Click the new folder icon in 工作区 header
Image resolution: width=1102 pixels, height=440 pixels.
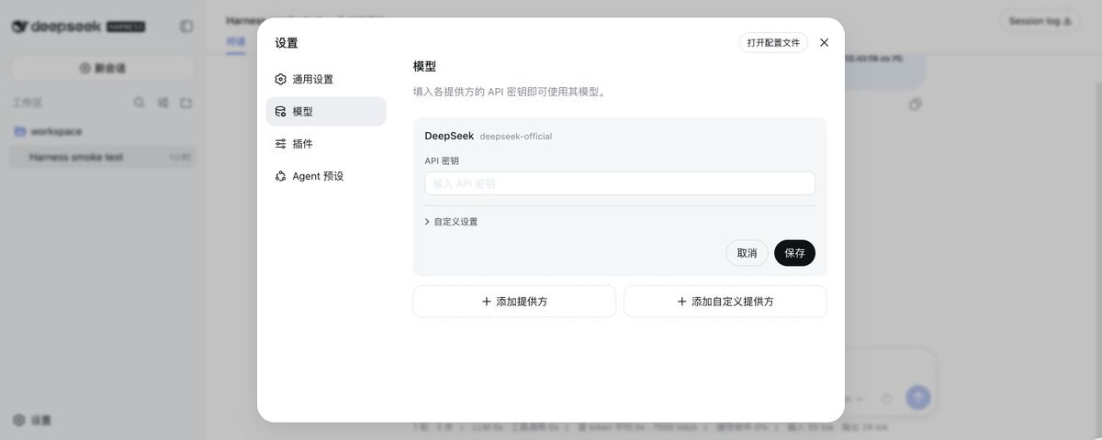[186, 103]
